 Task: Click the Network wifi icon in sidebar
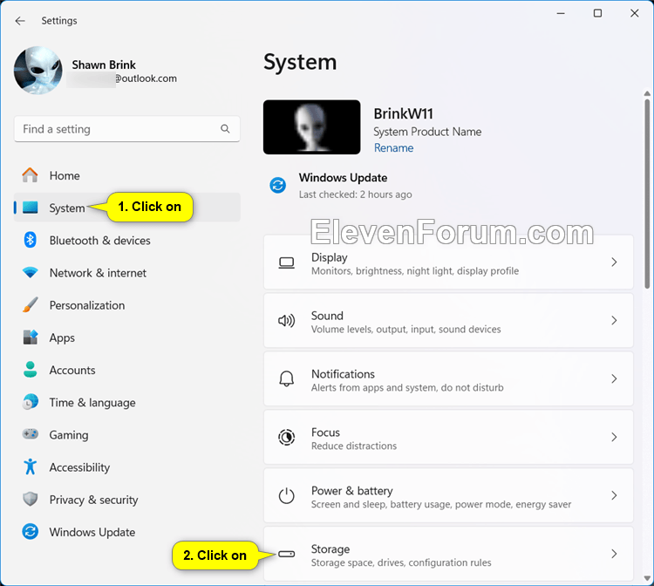[x=30, y=273]
